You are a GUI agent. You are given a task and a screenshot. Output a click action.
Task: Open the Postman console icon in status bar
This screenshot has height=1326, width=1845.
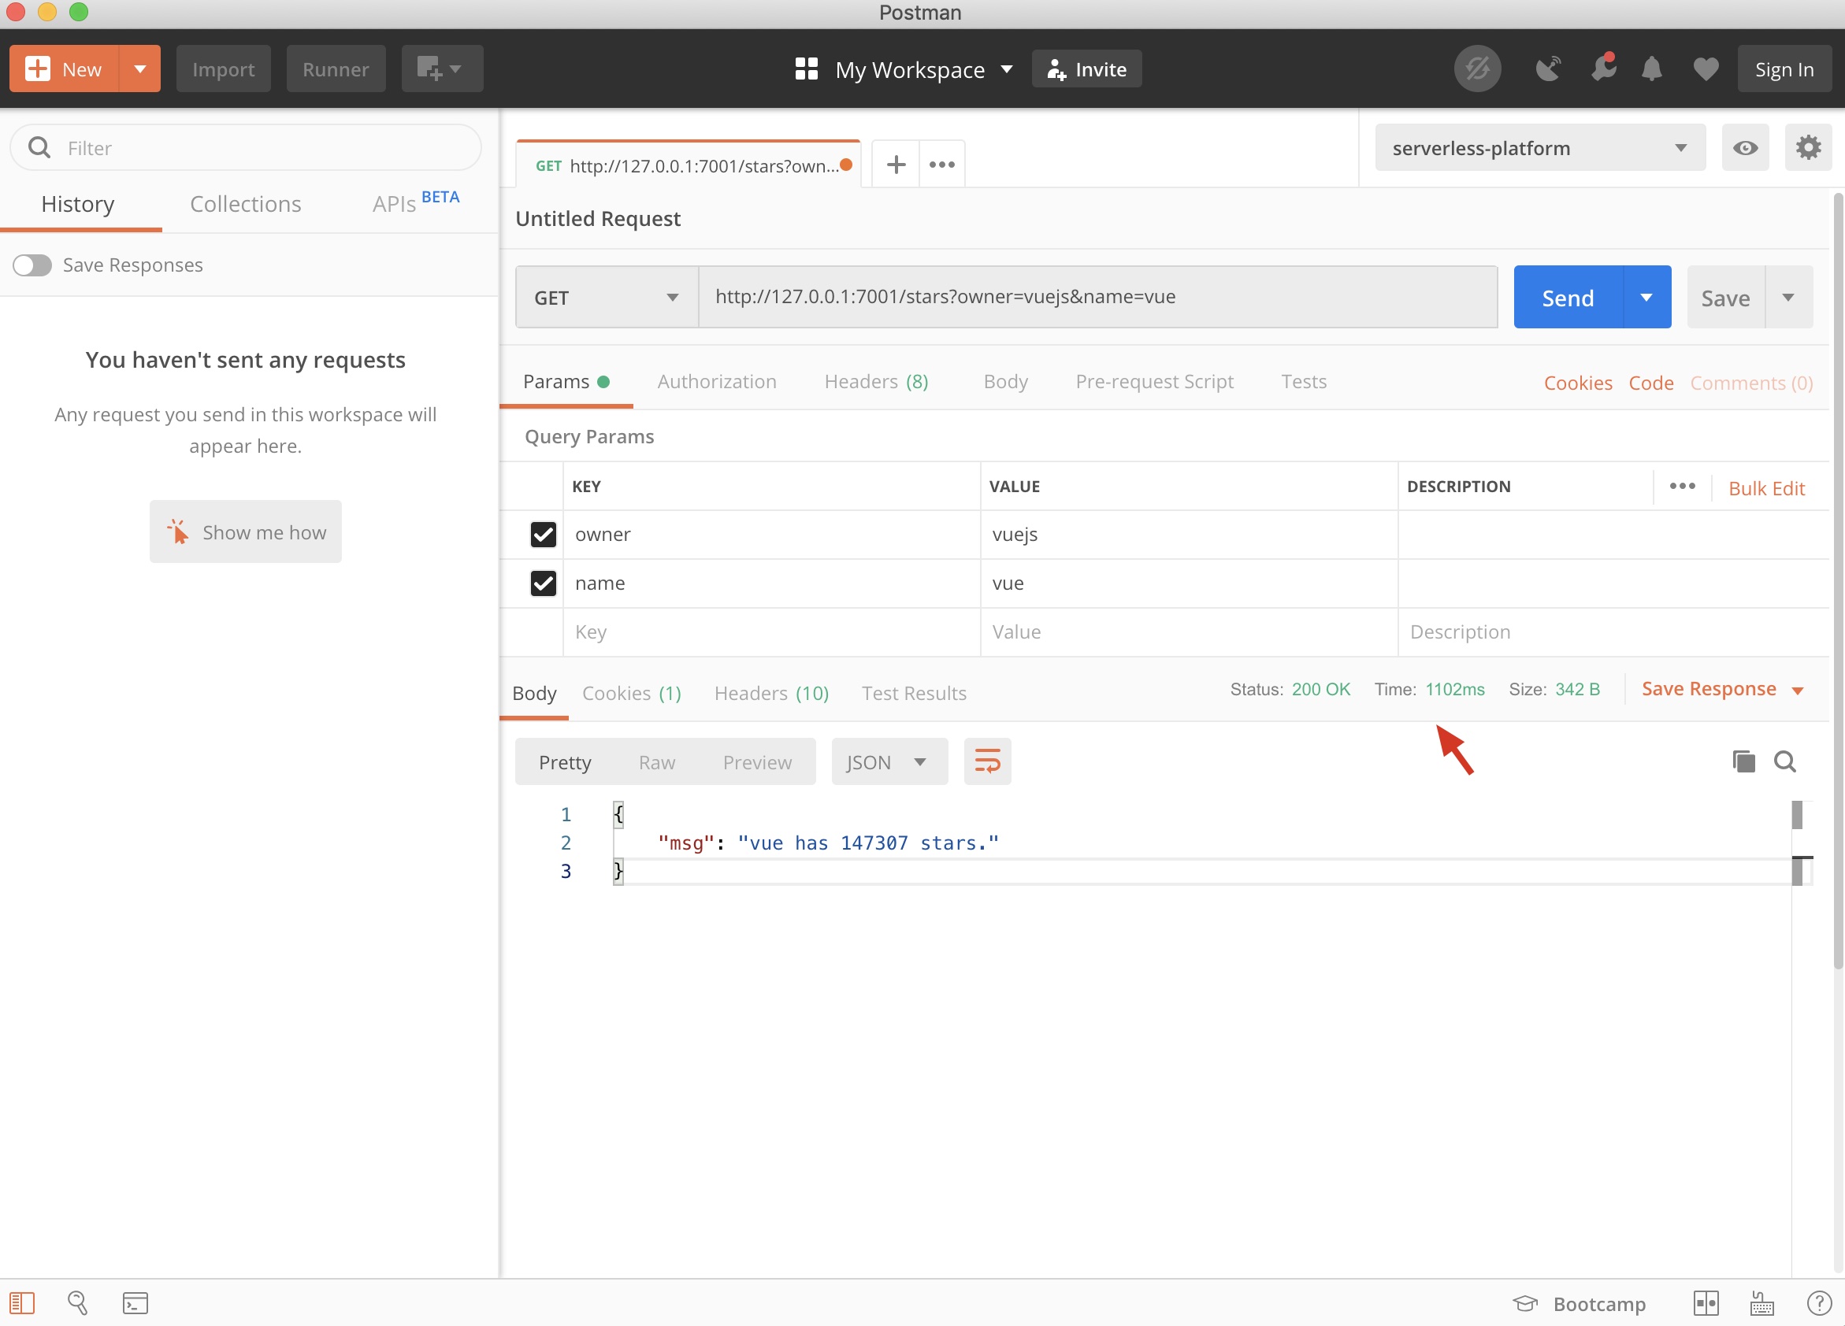coord(135,1303)
